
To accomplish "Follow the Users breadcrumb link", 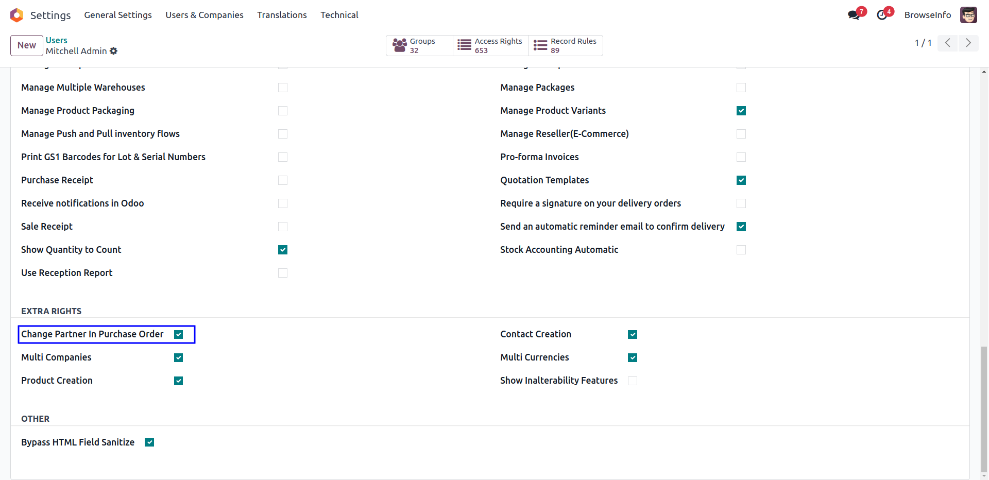I will point(57,40).
